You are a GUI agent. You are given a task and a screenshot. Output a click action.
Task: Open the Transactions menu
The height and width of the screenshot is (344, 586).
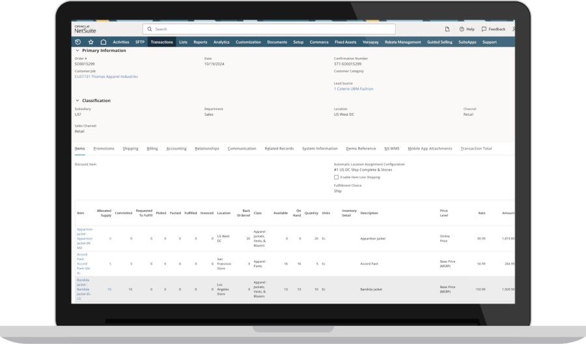point(162,42)
